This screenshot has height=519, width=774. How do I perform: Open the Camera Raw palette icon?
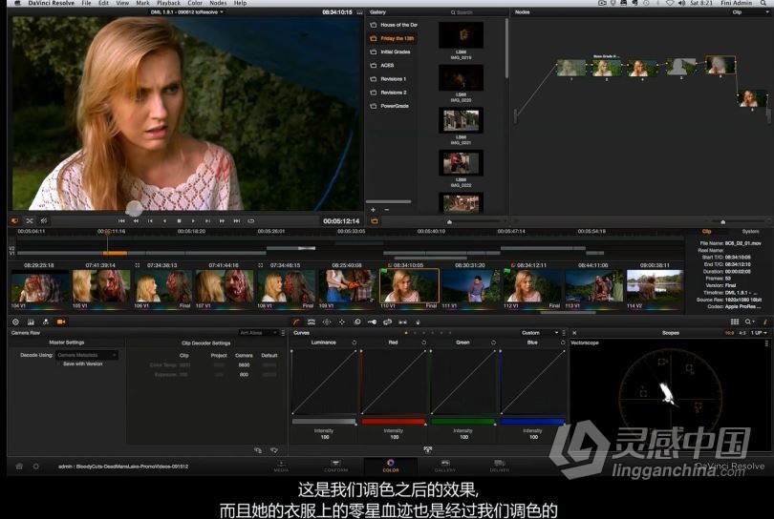[61, 322]
